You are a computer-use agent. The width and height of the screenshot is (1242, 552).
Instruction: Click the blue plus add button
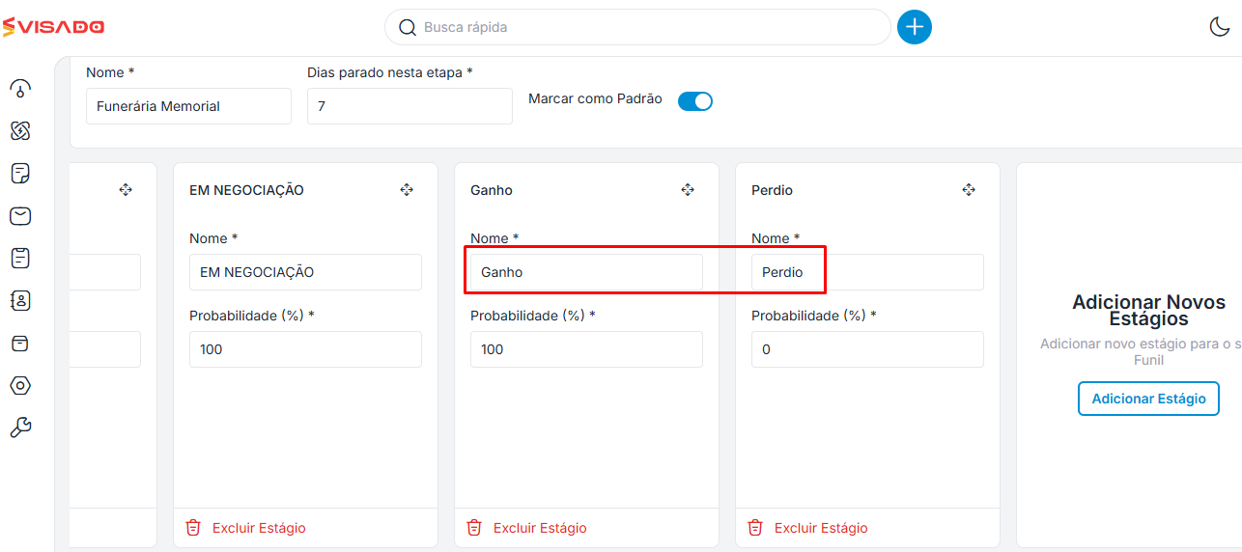point(915,27)
